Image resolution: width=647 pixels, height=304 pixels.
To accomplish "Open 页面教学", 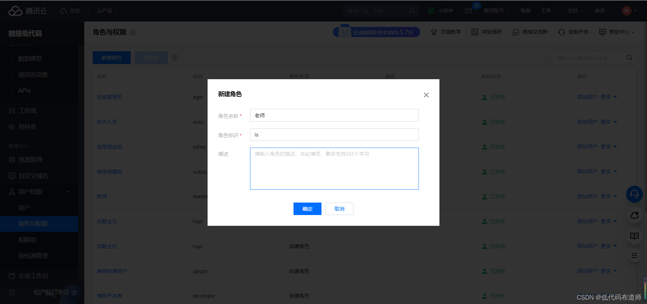I will 446,32.
